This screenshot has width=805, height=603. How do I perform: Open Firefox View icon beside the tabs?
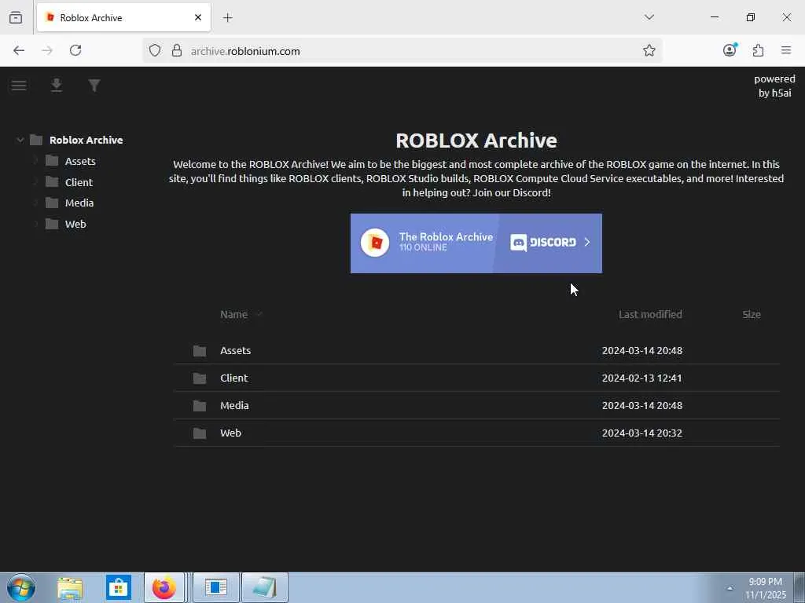coord(16,17)
